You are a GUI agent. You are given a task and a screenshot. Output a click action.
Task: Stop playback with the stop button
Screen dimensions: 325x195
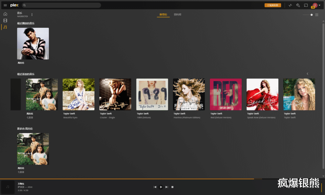tap(172, 187)
